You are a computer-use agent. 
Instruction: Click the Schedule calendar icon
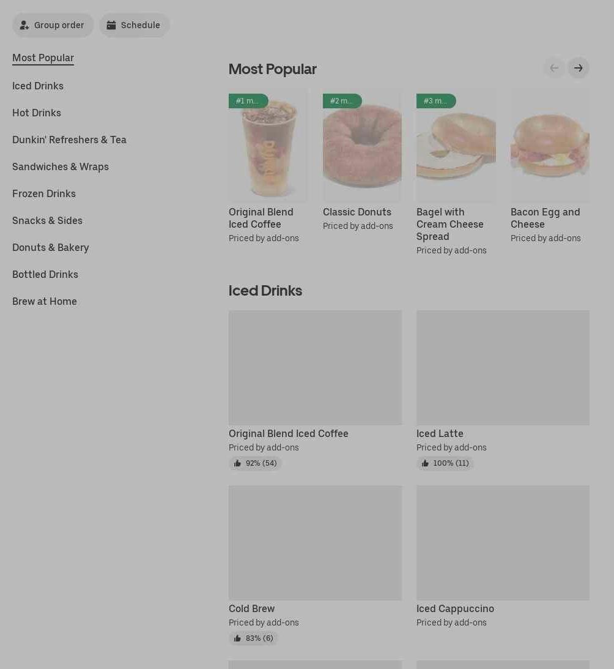click(111, 25)
